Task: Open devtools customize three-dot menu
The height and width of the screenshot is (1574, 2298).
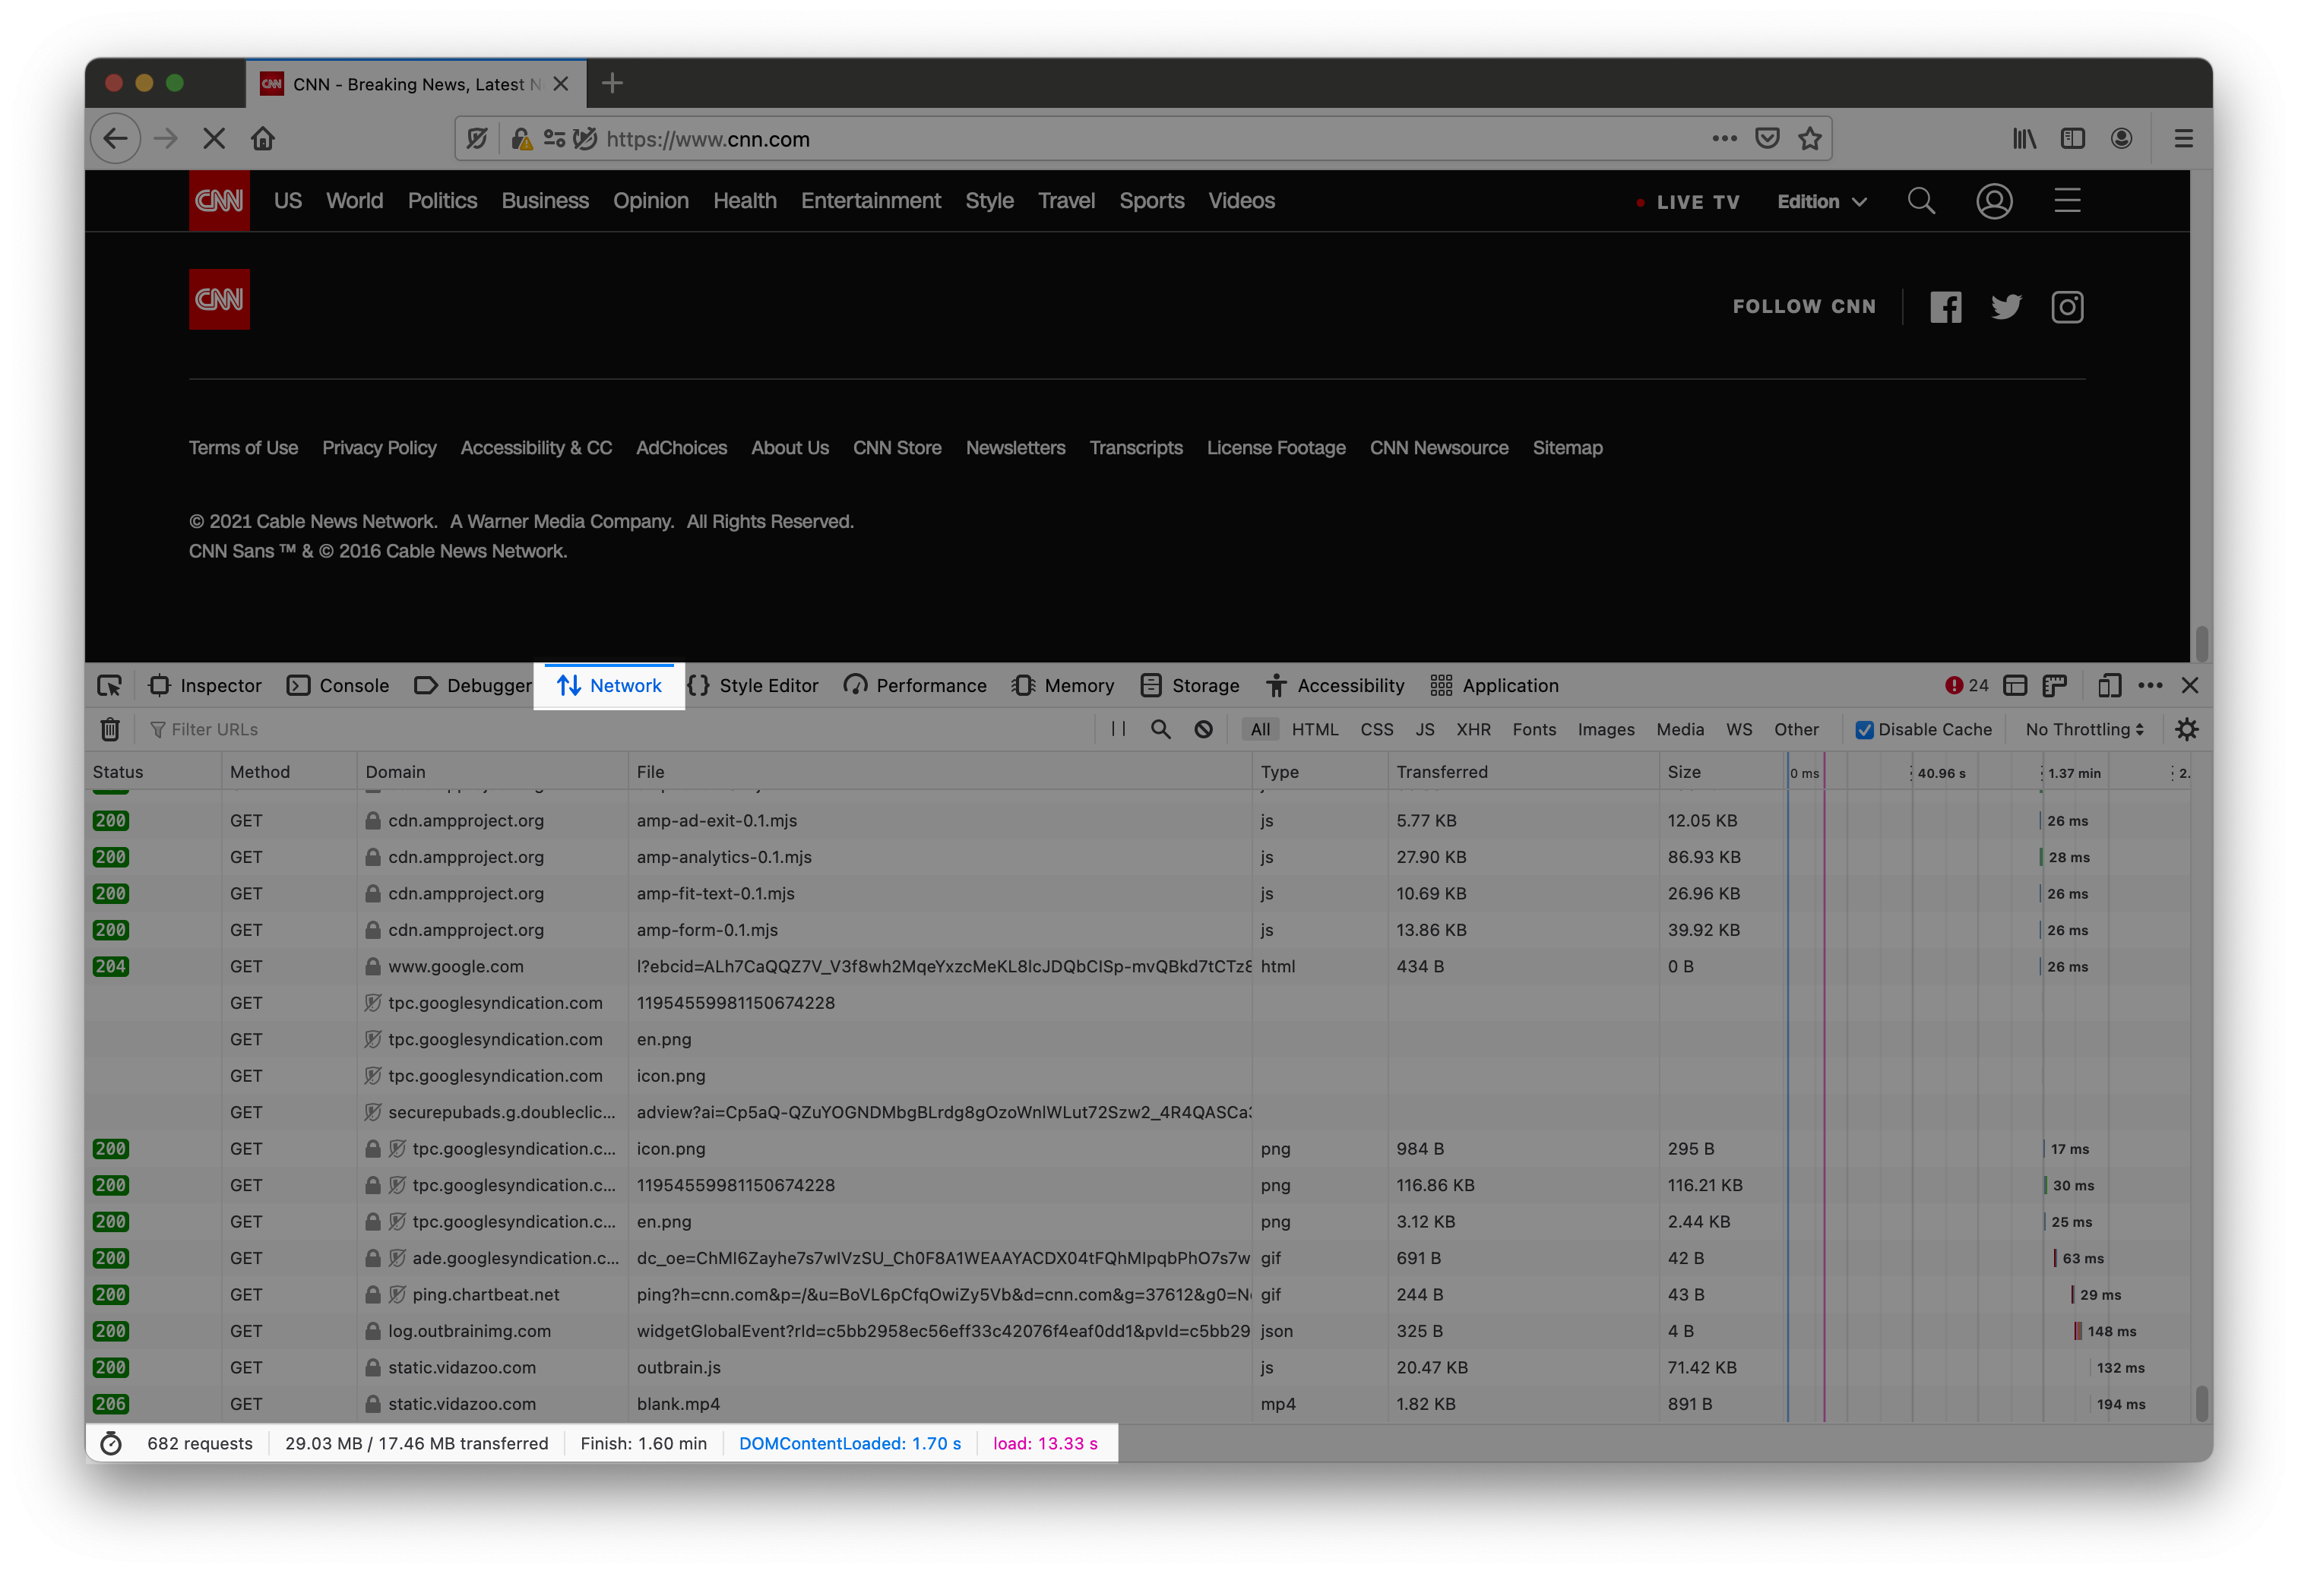Action: (2150, 686)
